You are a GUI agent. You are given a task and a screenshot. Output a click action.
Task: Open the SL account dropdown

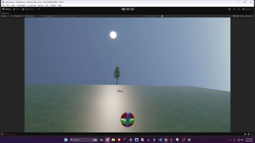17,9
